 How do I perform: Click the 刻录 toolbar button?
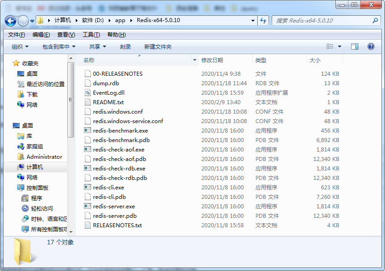pos(125,46)
